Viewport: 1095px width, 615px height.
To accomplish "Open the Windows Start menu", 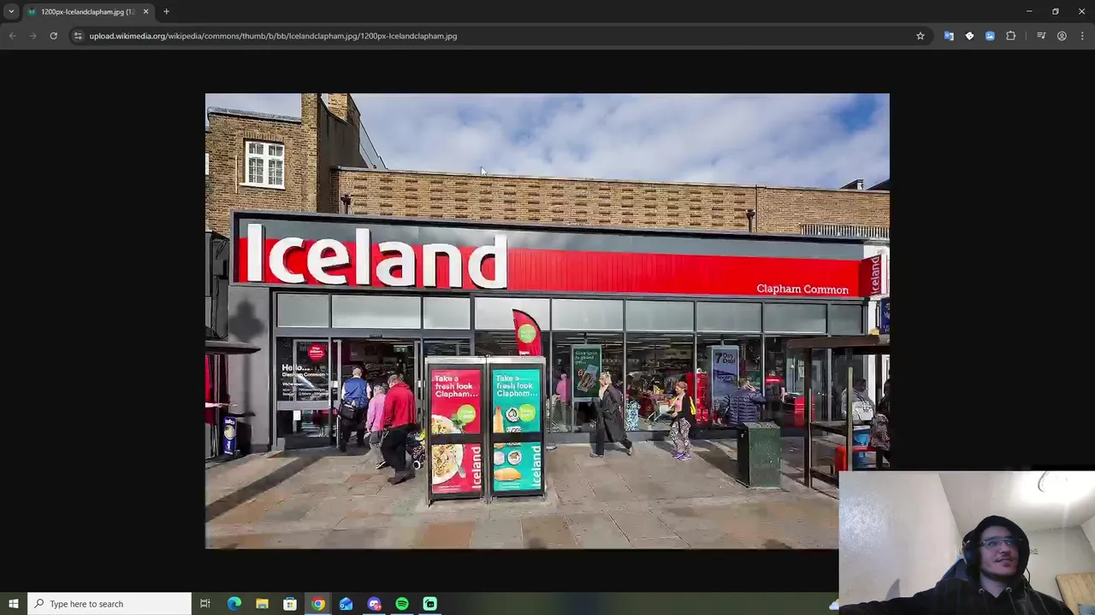I will tap(14, 604).
